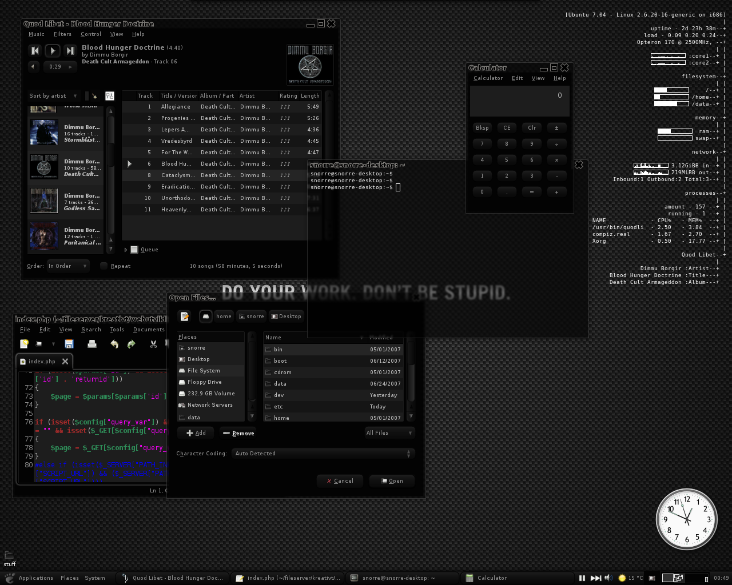732x585 pixels.
Task: Open the Filters menu in Quod Libet
Action: pyautogui.click(x=62, y=34)
